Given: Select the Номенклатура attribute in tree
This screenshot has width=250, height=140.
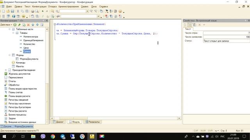Looking at the screenshot, I should 30,37.
